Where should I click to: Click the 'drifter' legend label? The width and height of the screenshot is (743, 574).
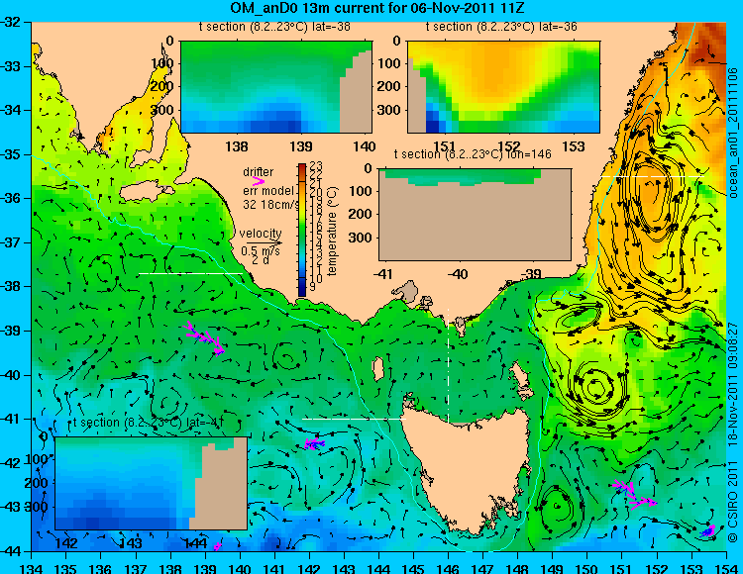[259, 172]
